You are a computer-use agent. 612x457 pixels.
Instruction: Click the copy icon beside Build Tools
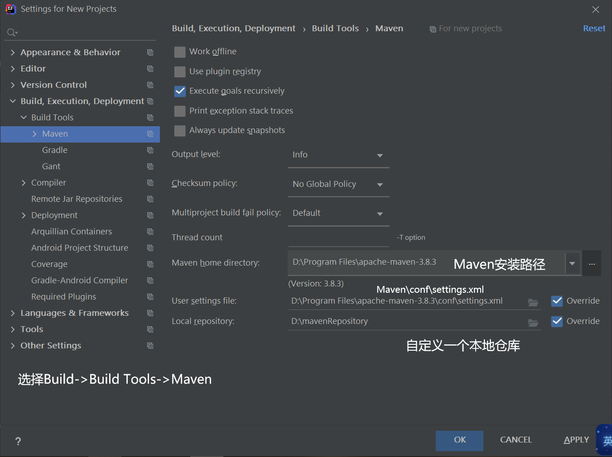coord(150,118)
